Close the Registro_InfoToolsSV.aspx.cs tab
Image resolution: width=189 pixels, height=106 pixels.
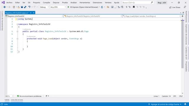tap(34, 13)
